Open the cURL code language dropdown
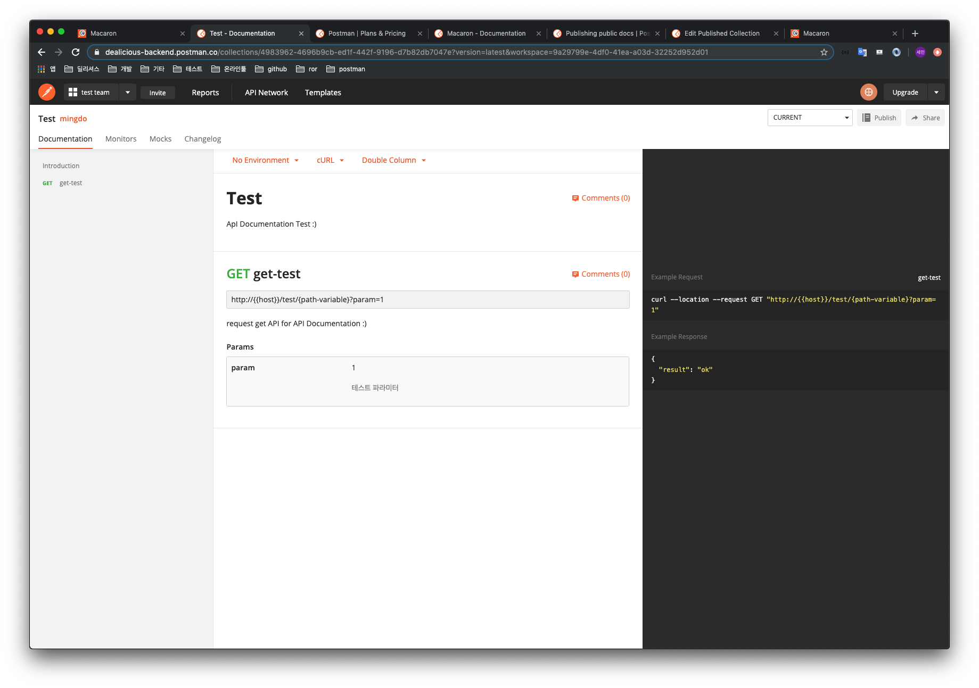This screenshot has width=979, height=688. point(330,160)
